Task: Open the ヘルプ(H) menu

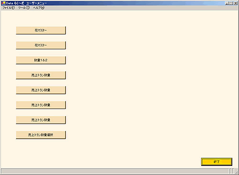Action: 39,8
